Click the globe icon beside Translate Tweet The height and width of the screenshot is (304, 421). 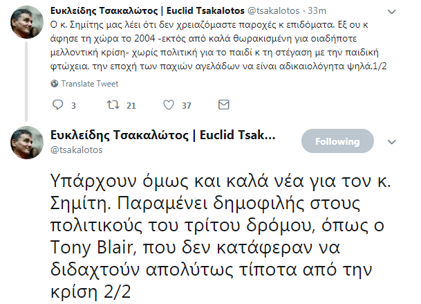click(x=55, y=83)
